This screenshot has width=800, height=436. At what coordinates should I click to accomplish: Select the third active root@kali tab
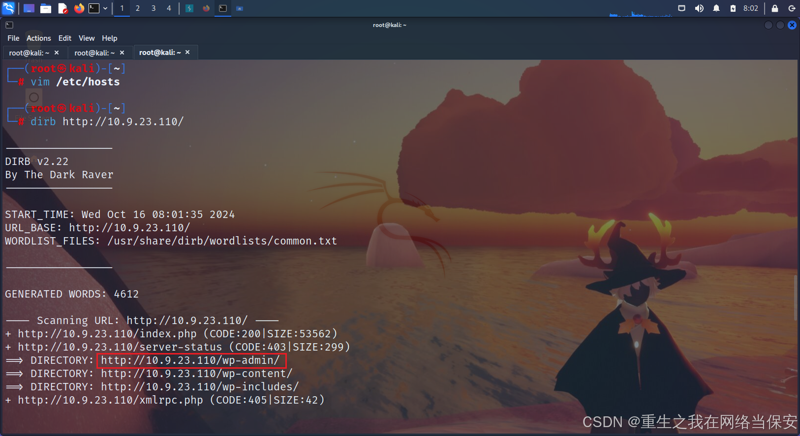[x=166, y=52]
